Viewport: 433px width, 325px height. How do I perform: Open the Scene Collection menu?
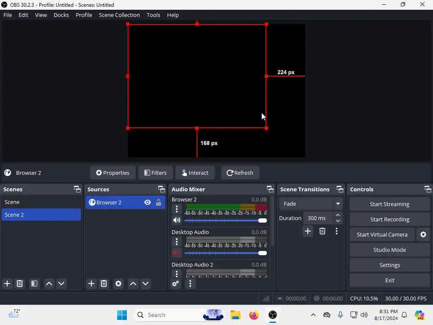click(119, 15)
